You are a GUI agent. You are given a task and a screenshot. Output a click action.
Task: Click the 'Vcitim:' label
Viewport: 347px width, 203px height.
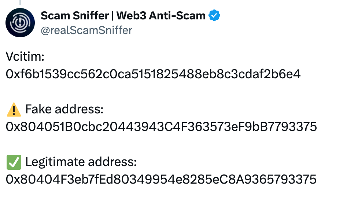(x=25, y=57)
